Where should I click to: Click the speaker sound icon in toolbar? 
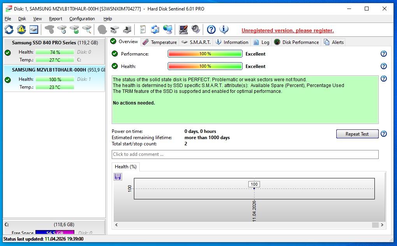(195, 30)
